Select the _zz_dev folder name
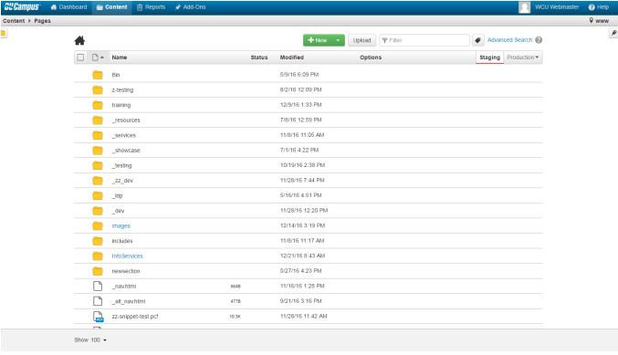Screen dimensions: 618x355 122,181
